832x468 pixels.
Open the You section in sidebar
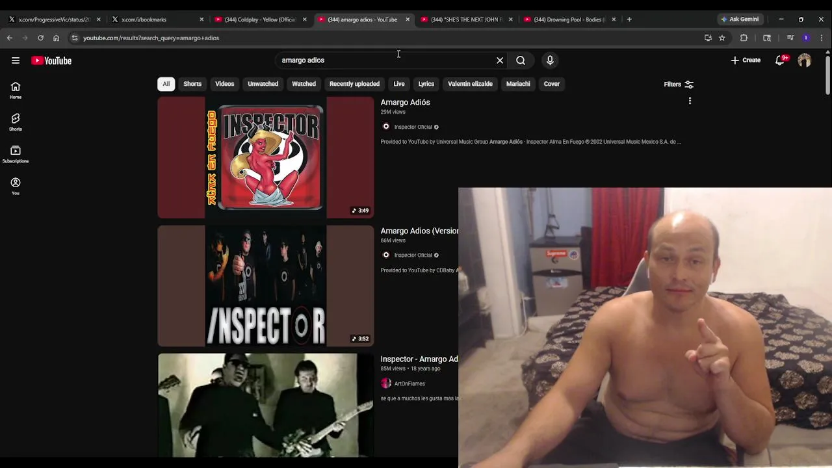tap(16, 187)
